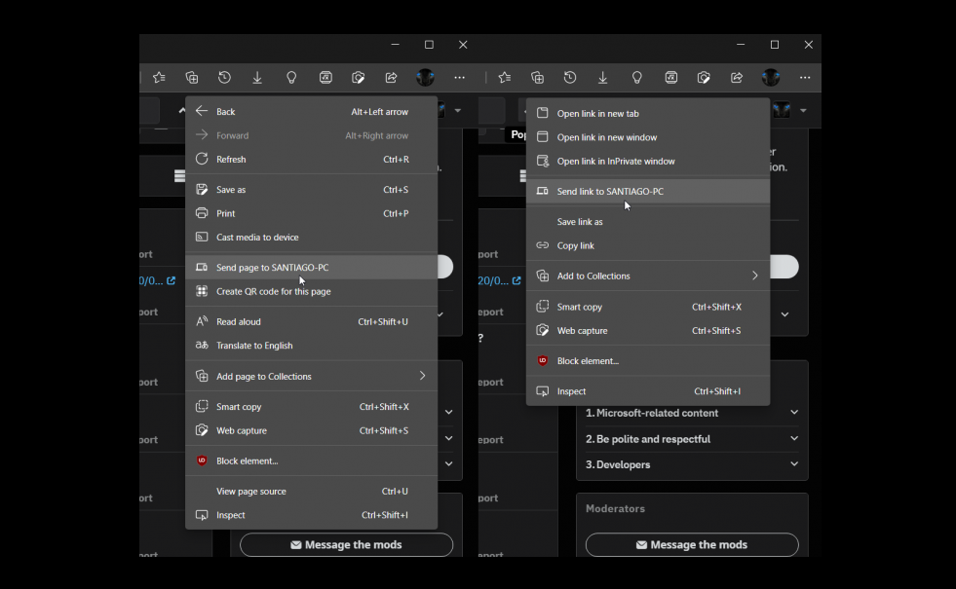Click the History icon in the left window toolbar
Viewport: 956px width, 589px height.
click(224, 78)
